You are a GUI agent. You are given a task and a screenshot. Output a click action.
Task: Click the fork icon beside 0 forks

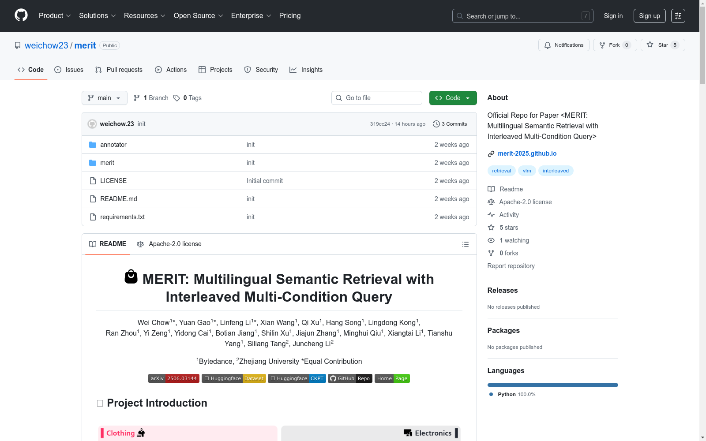(491, 253)
